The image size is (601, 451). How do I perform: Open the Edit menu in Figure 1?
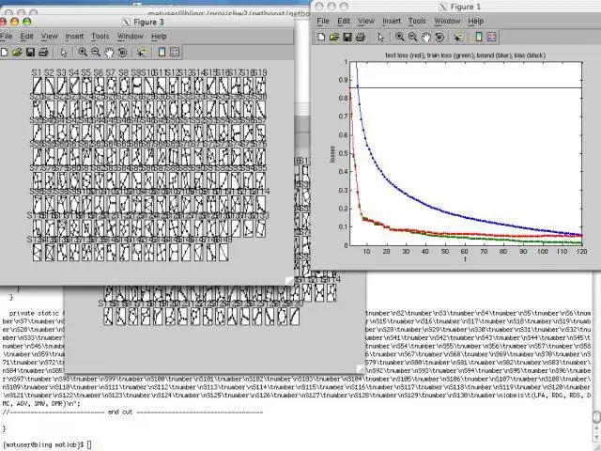[x=344, y=21]
